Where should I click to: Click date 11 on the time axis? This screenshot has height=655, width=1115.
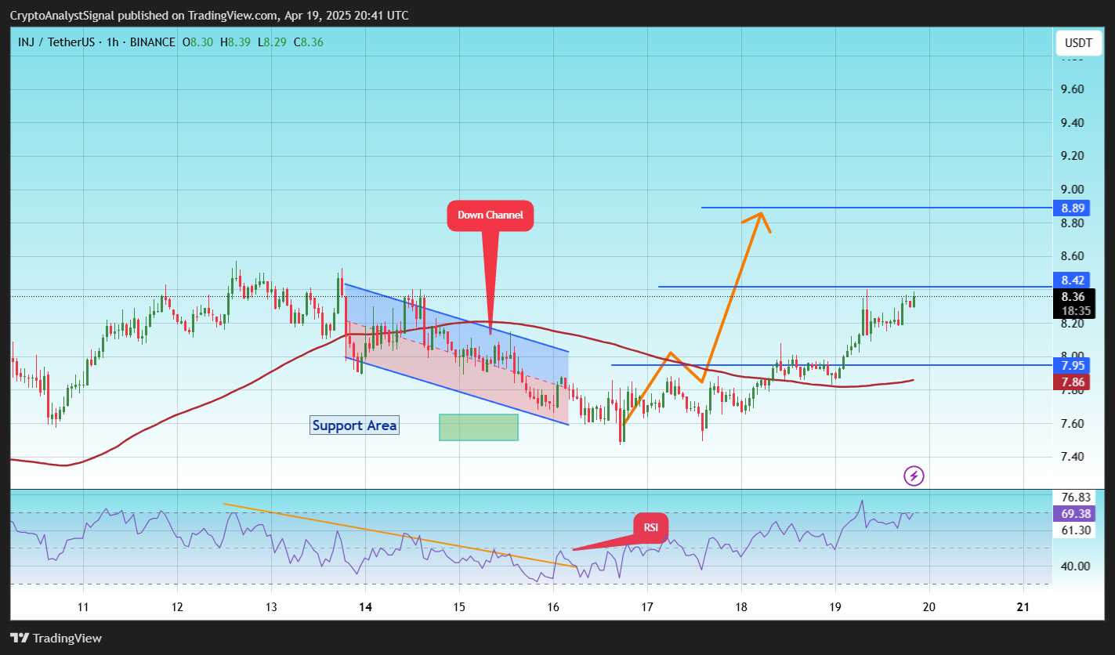point(83,606)
